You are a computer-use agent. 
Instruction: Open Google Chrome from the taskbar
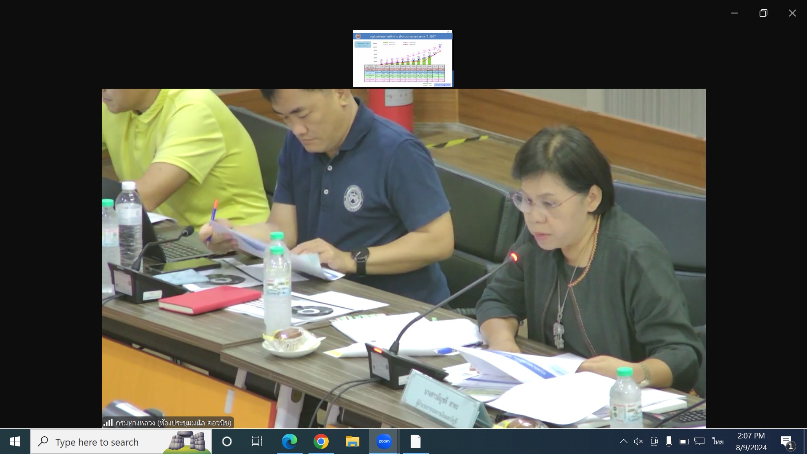(x=321, y=441)
